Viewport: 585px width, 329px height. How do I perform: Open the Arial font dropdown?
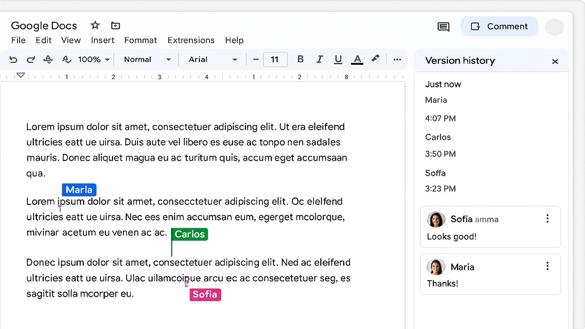click(212, 59)
